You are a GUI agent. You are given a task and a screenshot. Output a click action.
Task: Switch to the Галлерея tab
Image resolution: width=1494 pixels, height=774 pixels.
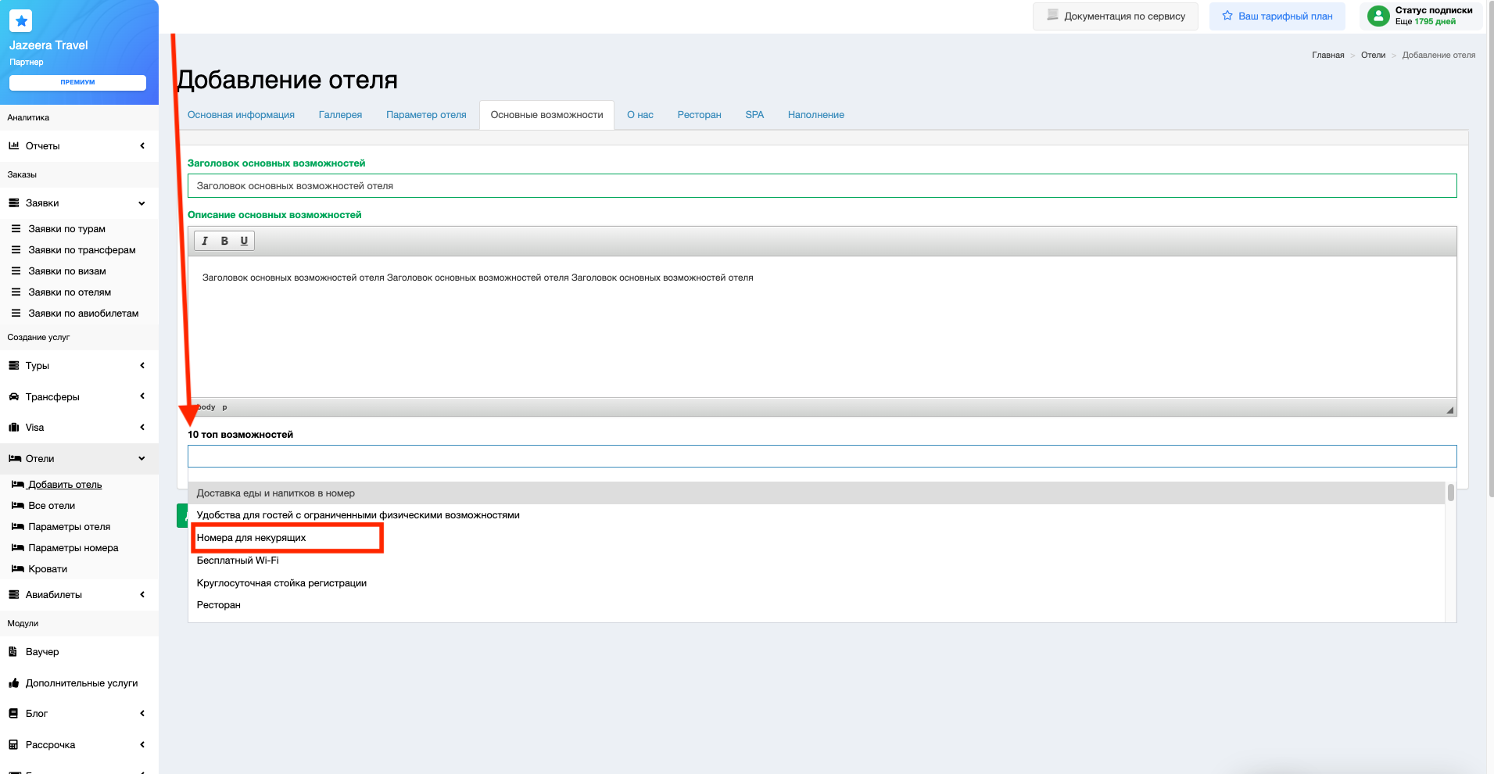340,115
